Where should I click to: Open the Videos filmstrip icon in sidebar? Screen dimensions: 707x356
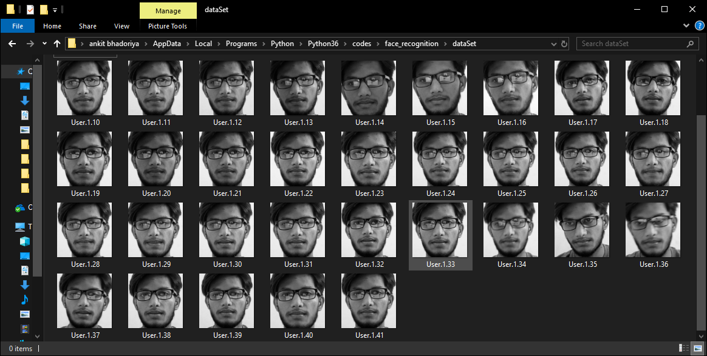coord(25,329)
